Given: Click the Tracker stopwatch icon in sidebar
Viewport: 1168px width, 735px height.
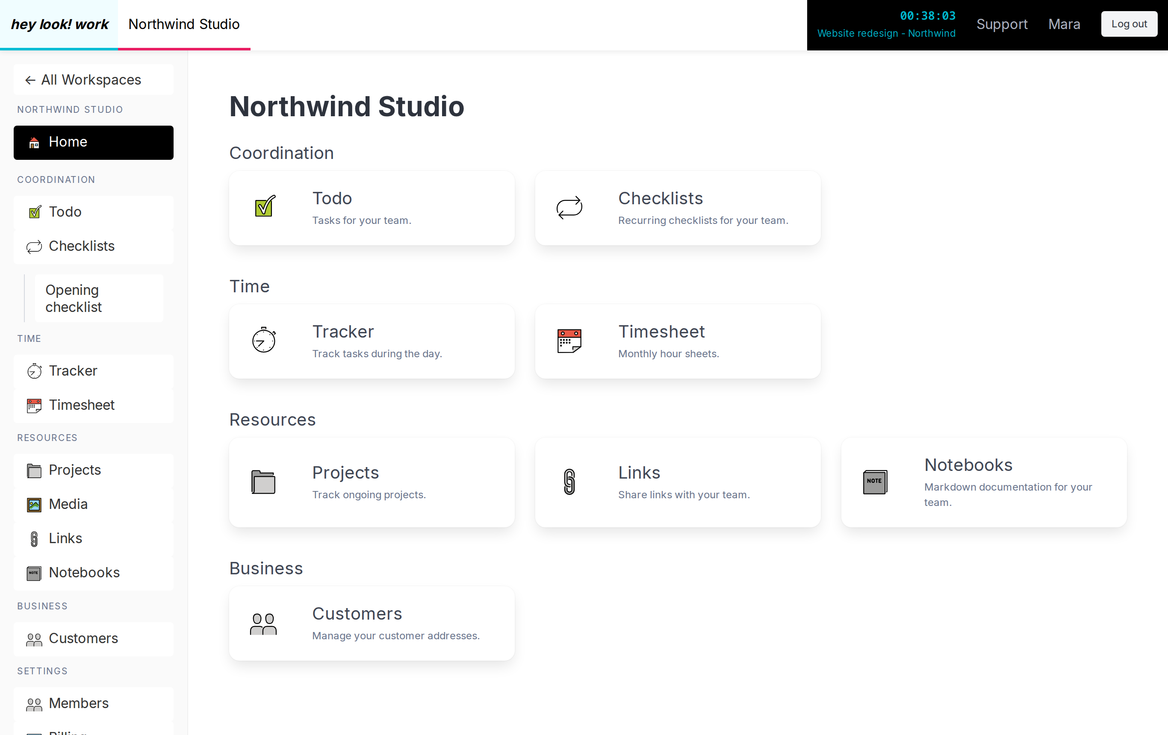Looking at the screenshot, I should click(x=34, y=371).
